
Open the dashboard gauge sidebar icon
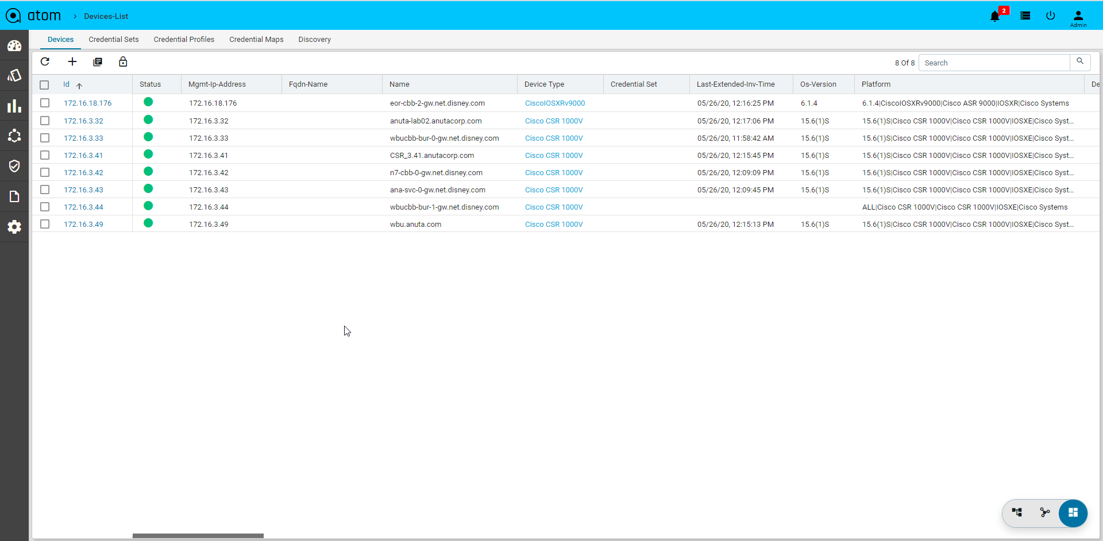[14, 46]
